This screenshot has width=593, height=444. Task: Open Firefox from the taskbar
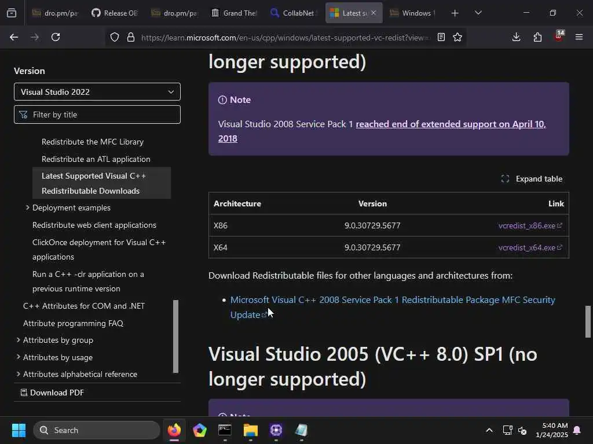(174, 430)
